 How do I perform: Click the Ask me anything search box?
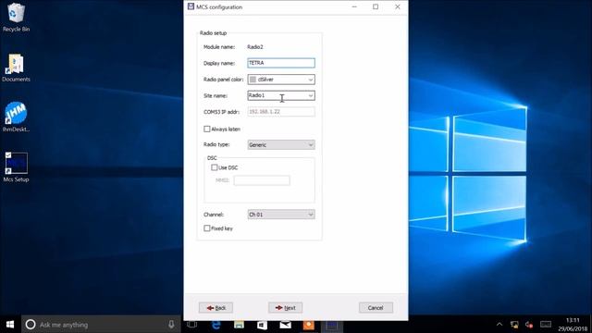(x=101, y=325)
